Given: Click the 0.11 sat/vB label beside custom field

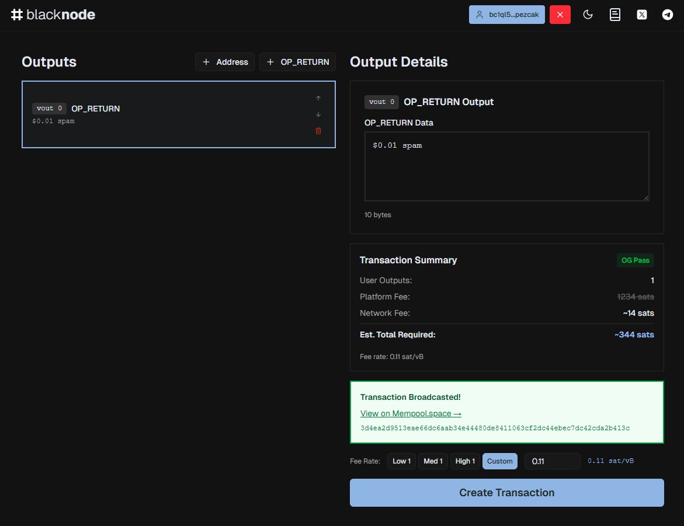Looking at the screenshot, I should point(610,461).
